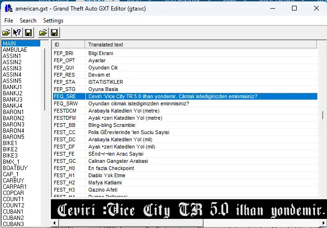Viewport: 327px width, 228px height.
Task: Click the Translated text column header
Action: click(x=201, y=45)
